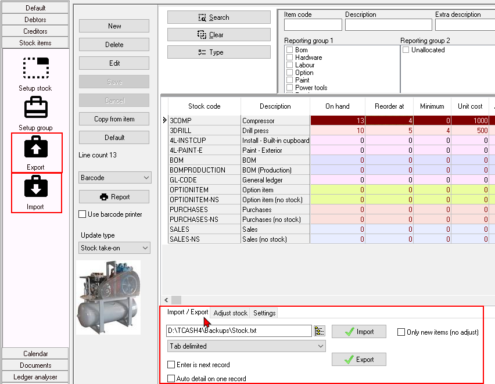Screen dimensions: 495x384
Task: Click the Copy from item button
Action: point(114,119)
